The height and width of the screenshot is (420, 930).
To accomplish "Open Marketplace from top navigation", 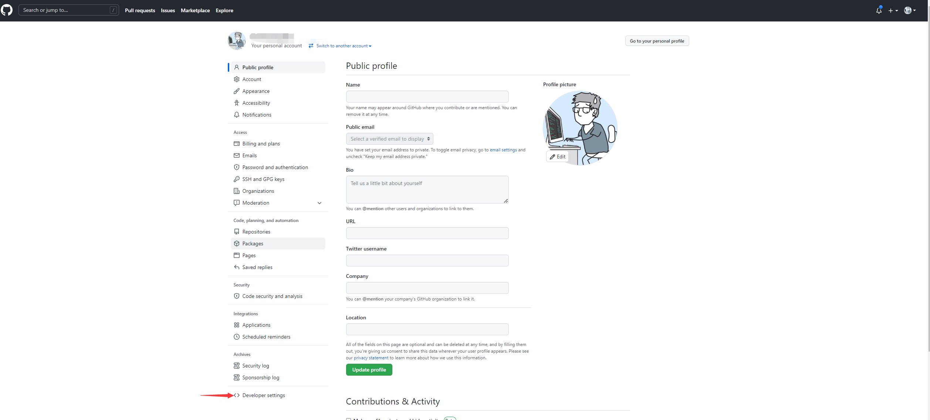I will coord(195,10).
